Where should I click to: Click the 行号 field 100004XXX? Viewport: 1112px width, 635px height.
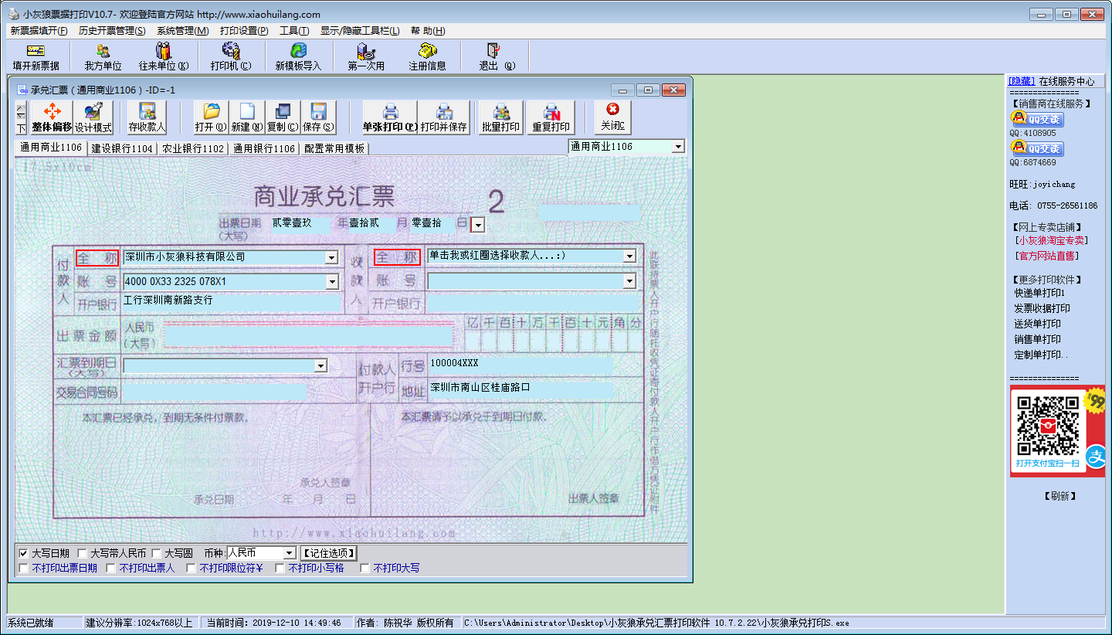coord(520,364)
